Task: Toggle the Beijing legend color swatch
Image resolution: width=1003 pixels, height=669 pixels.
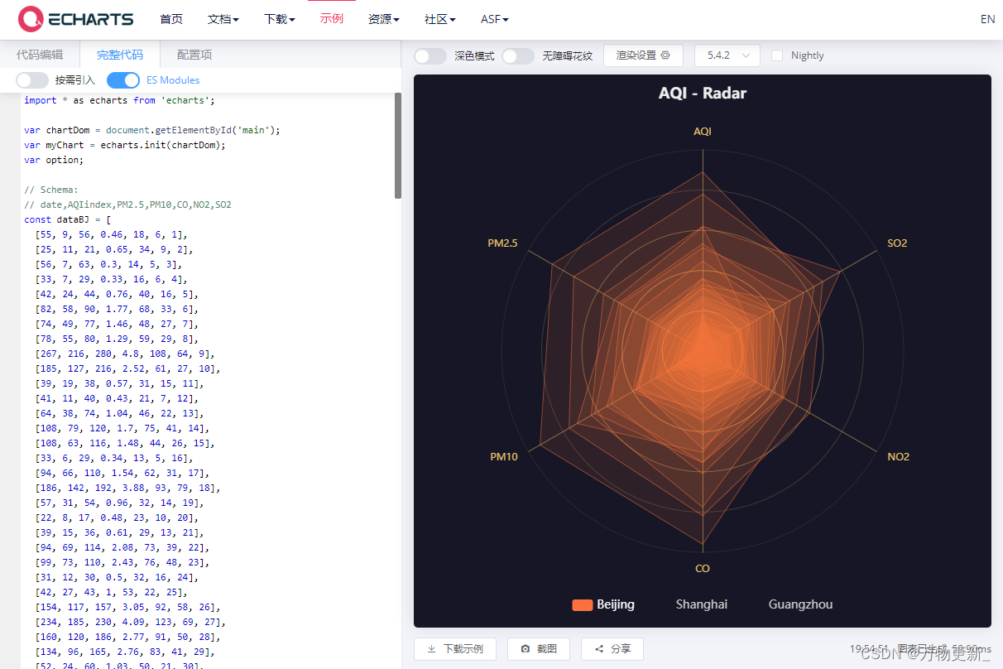Action: click(x=582, y=604)
